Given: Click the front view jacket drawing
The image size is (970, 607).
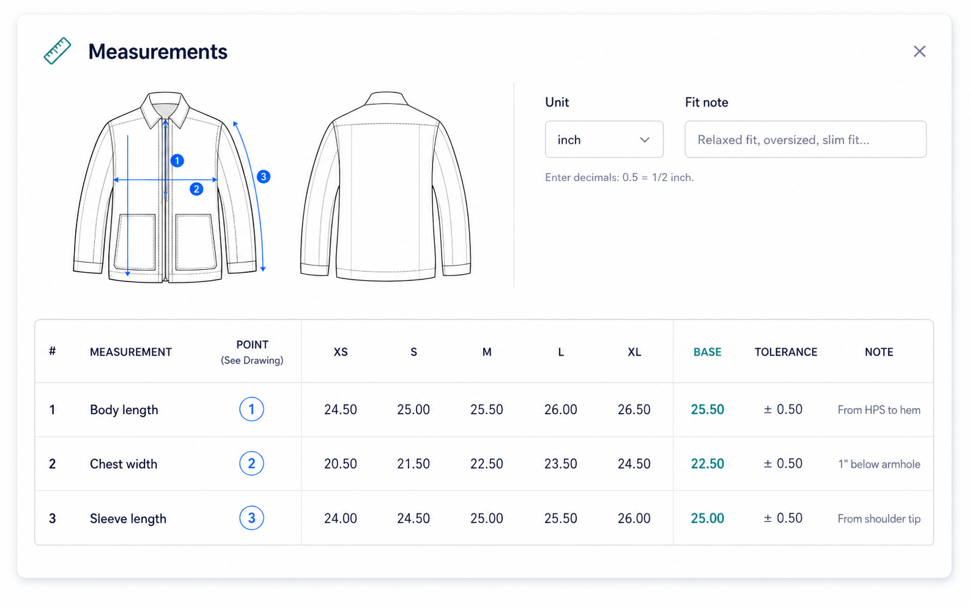Looking at the screenshot, I should click(165, 187).
